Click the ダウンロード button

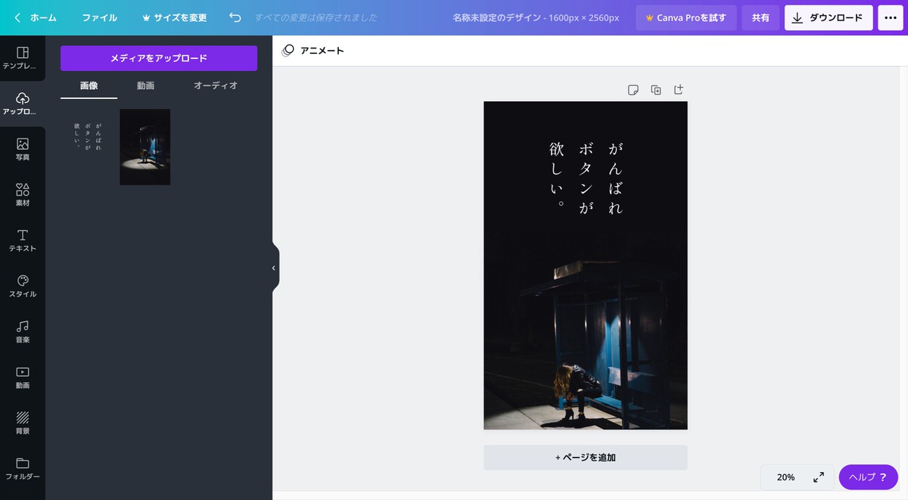click(x=829, y=17)
